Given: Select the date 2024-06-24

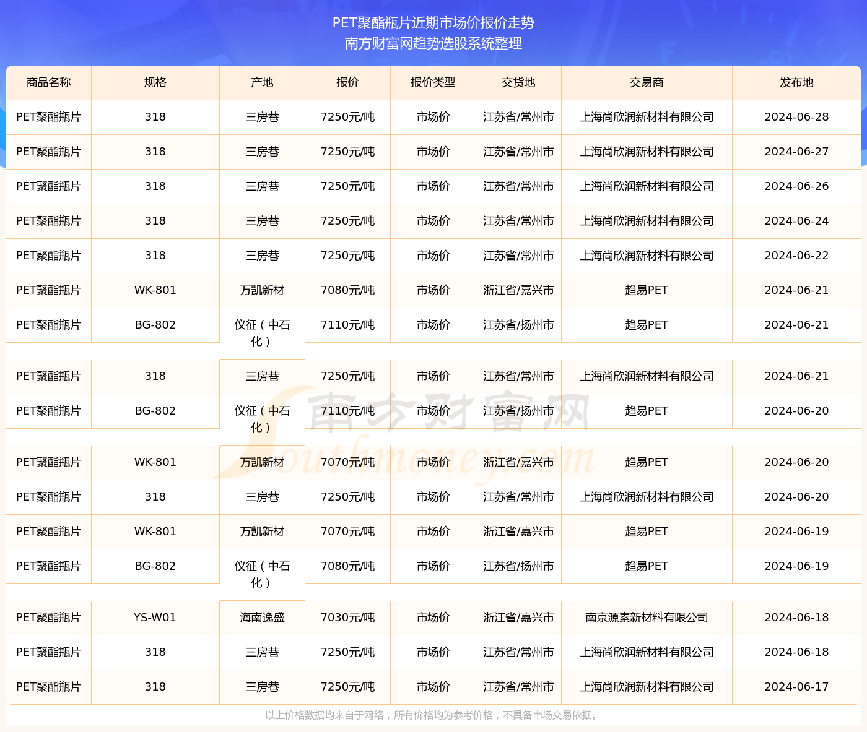Looking at the screenshot, I should coord(796,221).
